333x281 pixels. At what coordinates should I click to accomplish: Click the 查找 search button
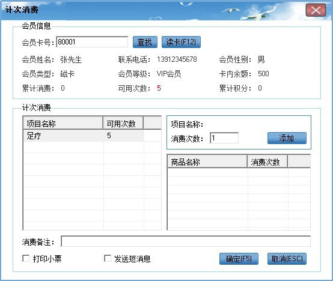[145, 42]
